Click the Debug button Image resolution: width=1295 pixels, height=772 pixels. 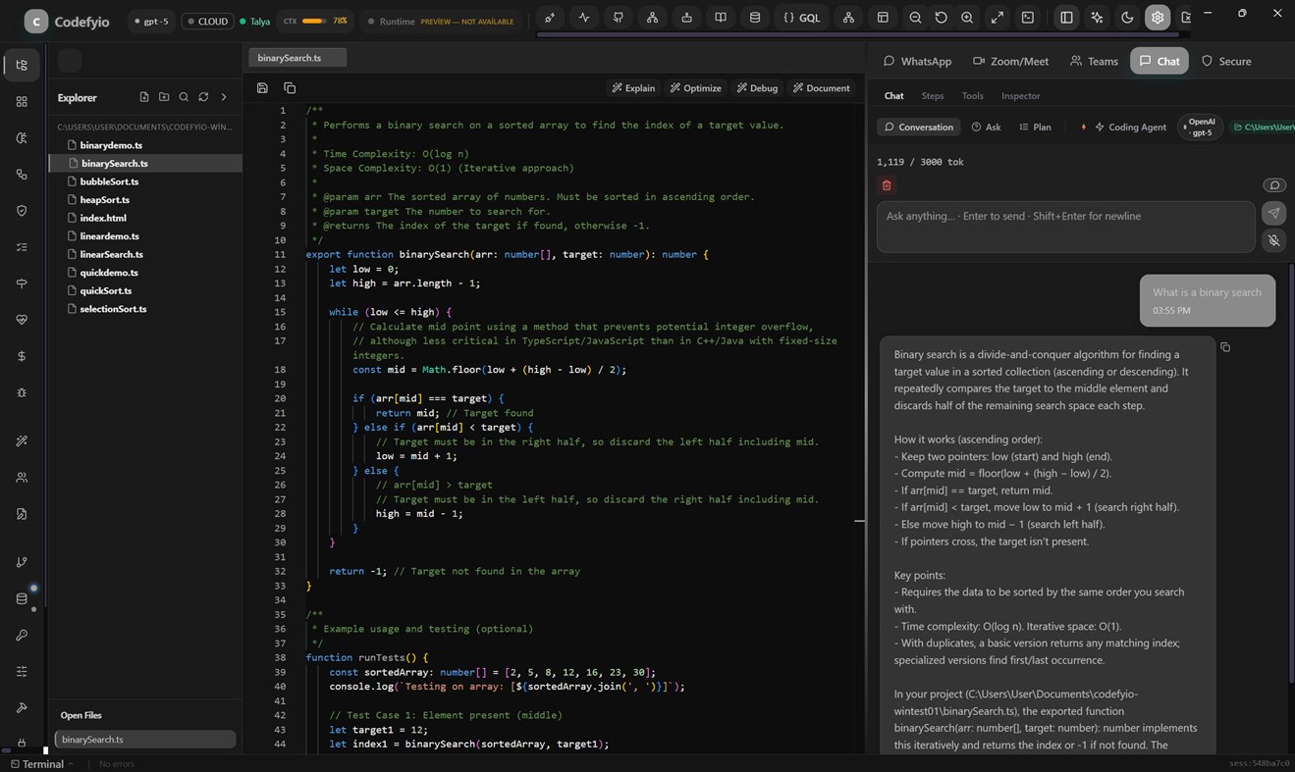click(x=756, y=88)
